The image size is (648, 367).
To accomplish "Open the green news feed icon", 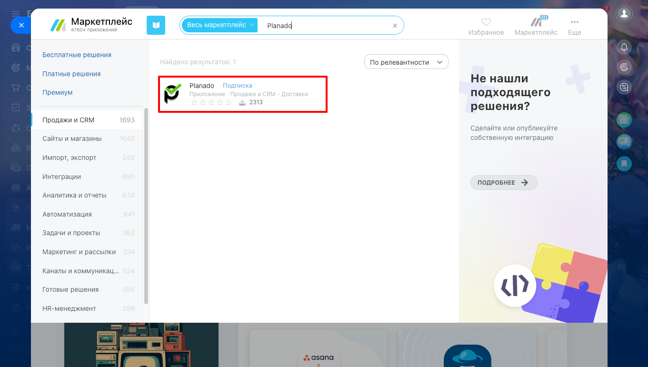I will 624,120.
